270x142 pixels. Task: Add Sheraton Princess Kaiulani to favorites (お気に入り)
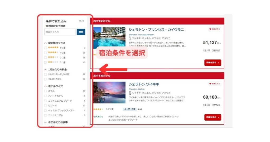coord(215,29)
